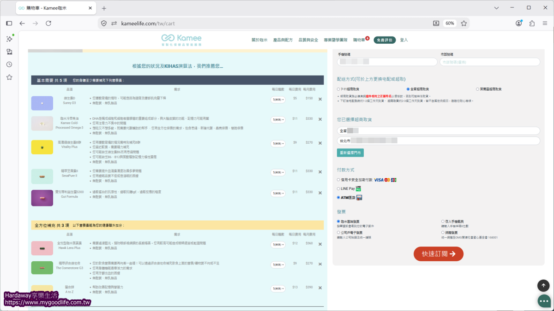
Task: Delete the Vitality Plus row
Action: 320,143
